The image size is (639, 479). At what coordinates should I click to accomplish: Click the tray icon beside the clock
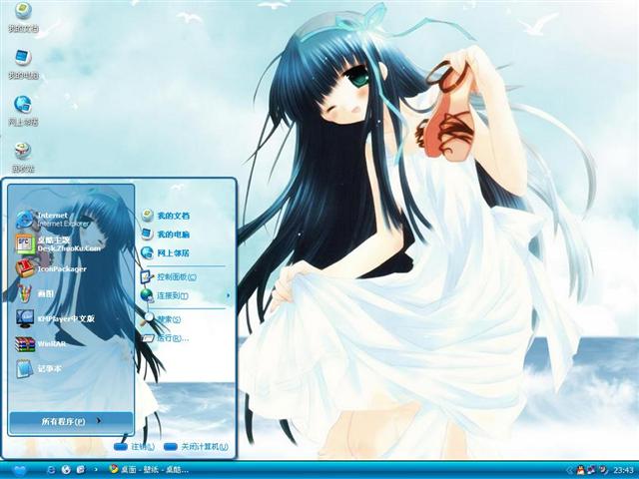pyautogui.click(x=603, y=470)
